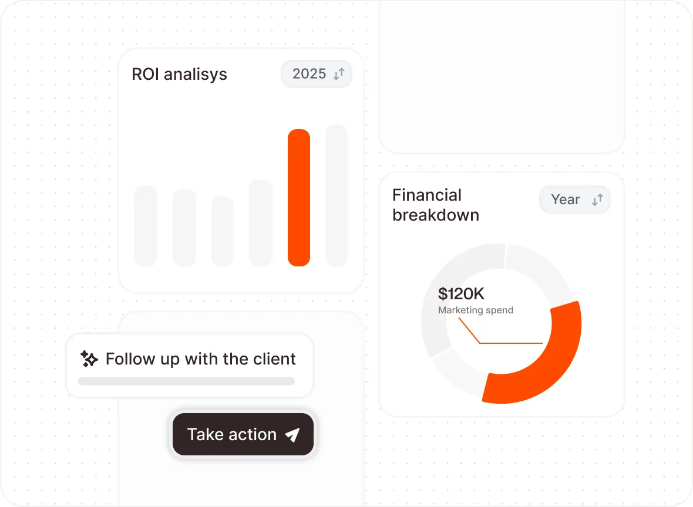693x507 pixels.
Task: Click the Financial breakdown card title
Action: pyautogui.click(x=436, y=205)
